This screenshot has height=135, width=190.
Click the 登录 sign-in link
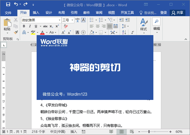(164, 12)
